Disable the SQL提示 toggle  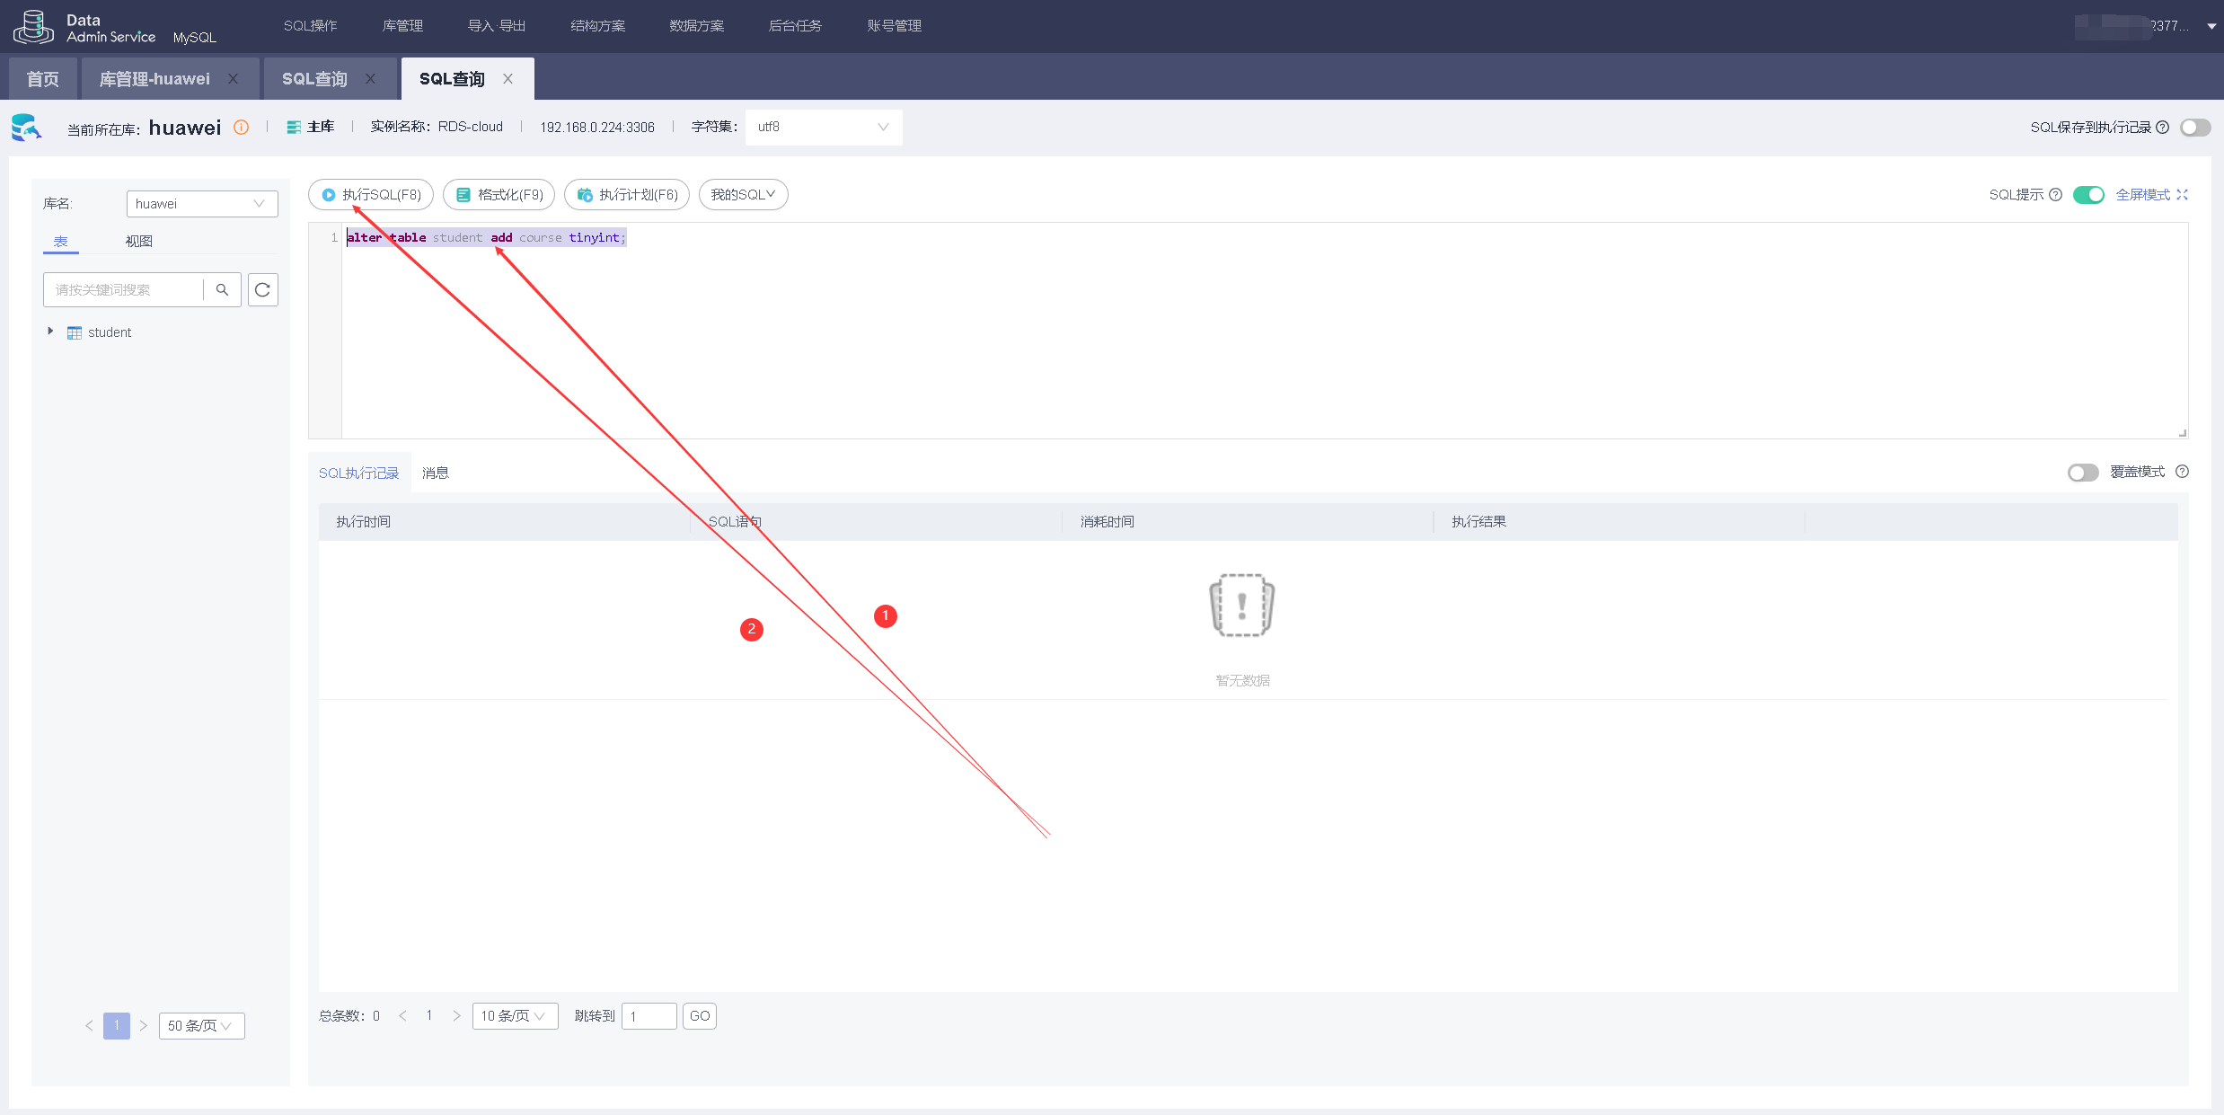tap(2088, 195)
